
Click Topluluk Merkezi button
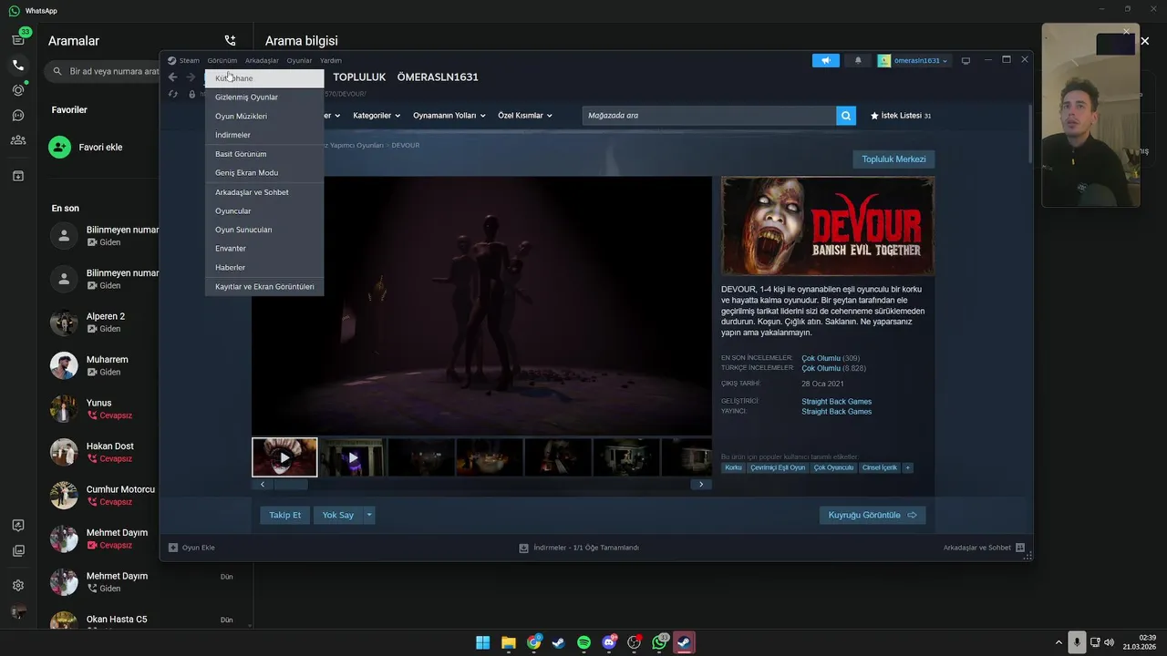coord(893,159)
